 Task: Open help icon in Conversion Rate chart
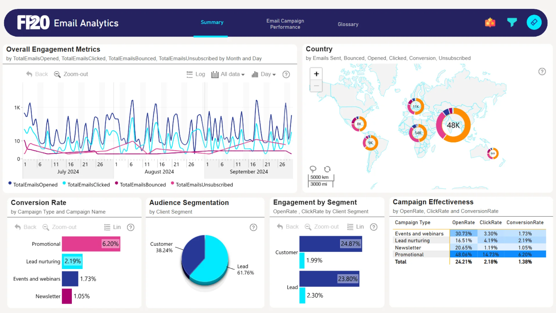pos(131,228)
